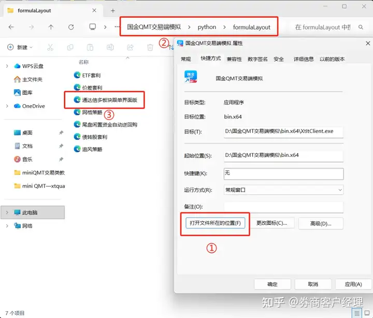This screenshot has width=373, height=318.
Task: Switch to 以前的版本 tab
Action: (x=332, y=59)
